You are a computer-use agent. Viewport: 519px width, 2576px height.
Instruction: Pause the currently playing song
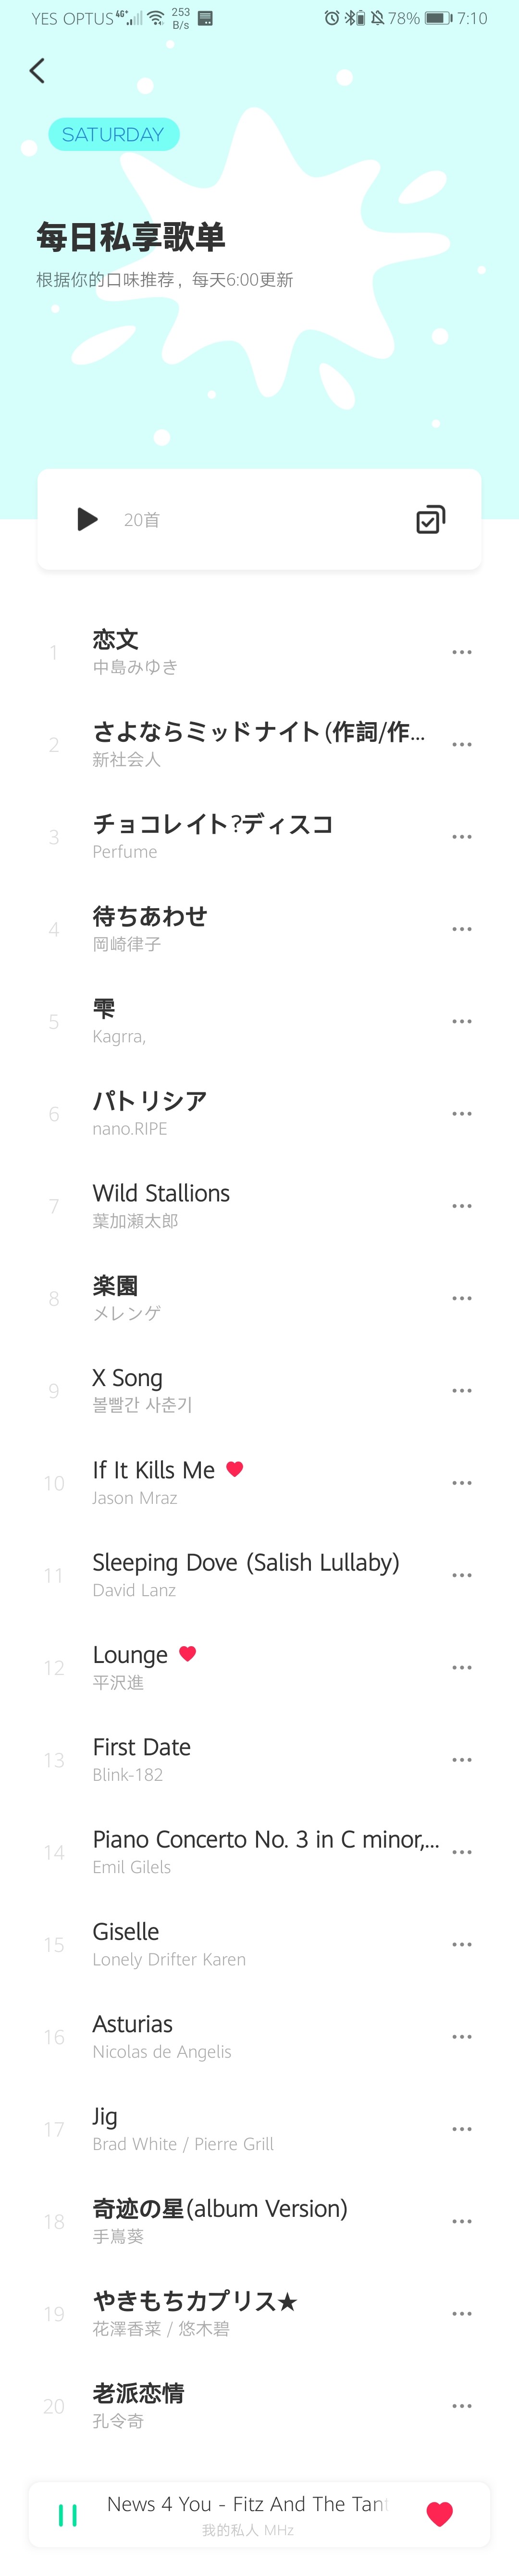pyautogui.click(x=68, y=2514)
